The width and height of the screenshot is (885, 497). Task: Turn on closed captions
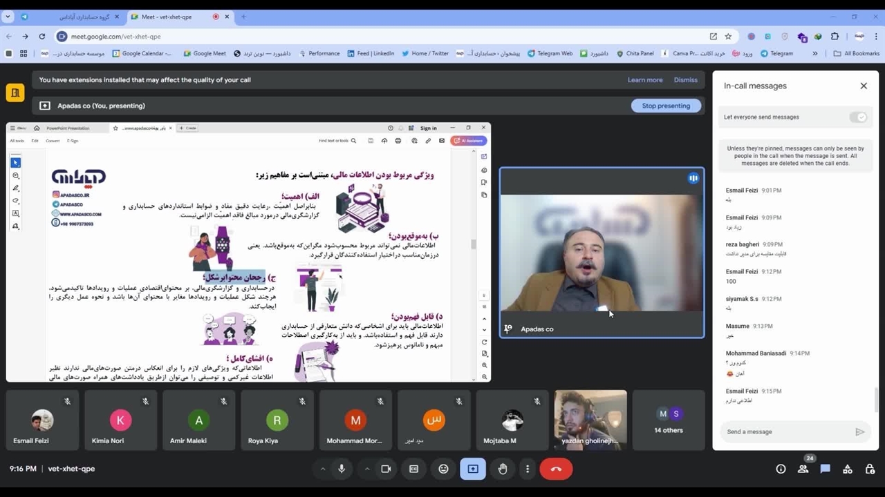click(x=413, y=469)
